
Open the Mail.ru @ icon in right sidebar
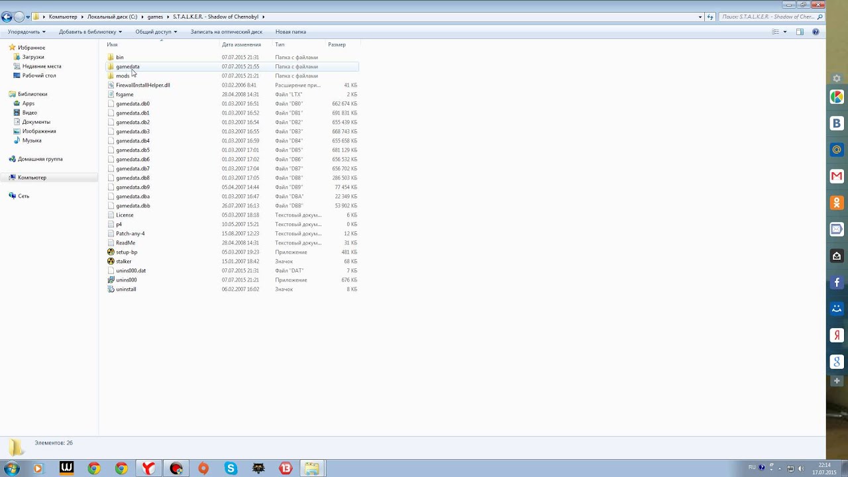(x=837, y=150)
